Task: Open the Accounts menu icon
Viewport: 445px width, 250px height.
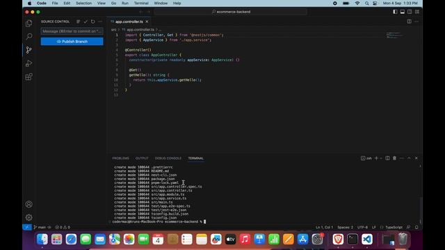Action: [x=29, y=204]
